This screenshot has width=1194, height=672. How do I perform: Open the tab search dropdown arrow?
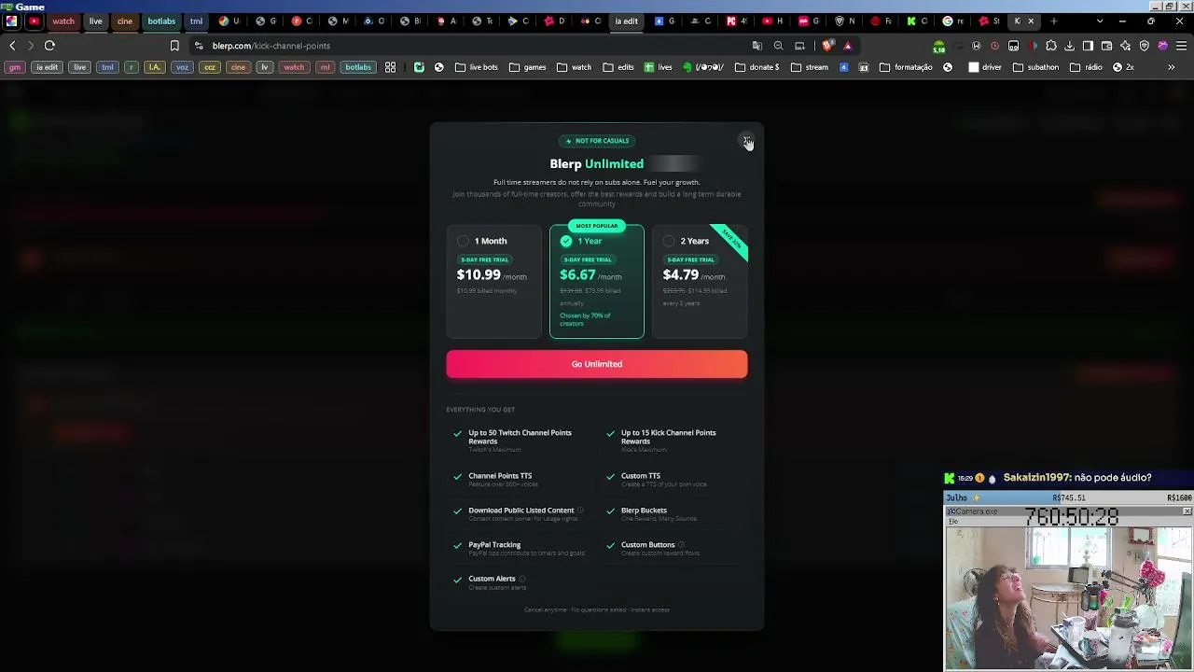1100,21
